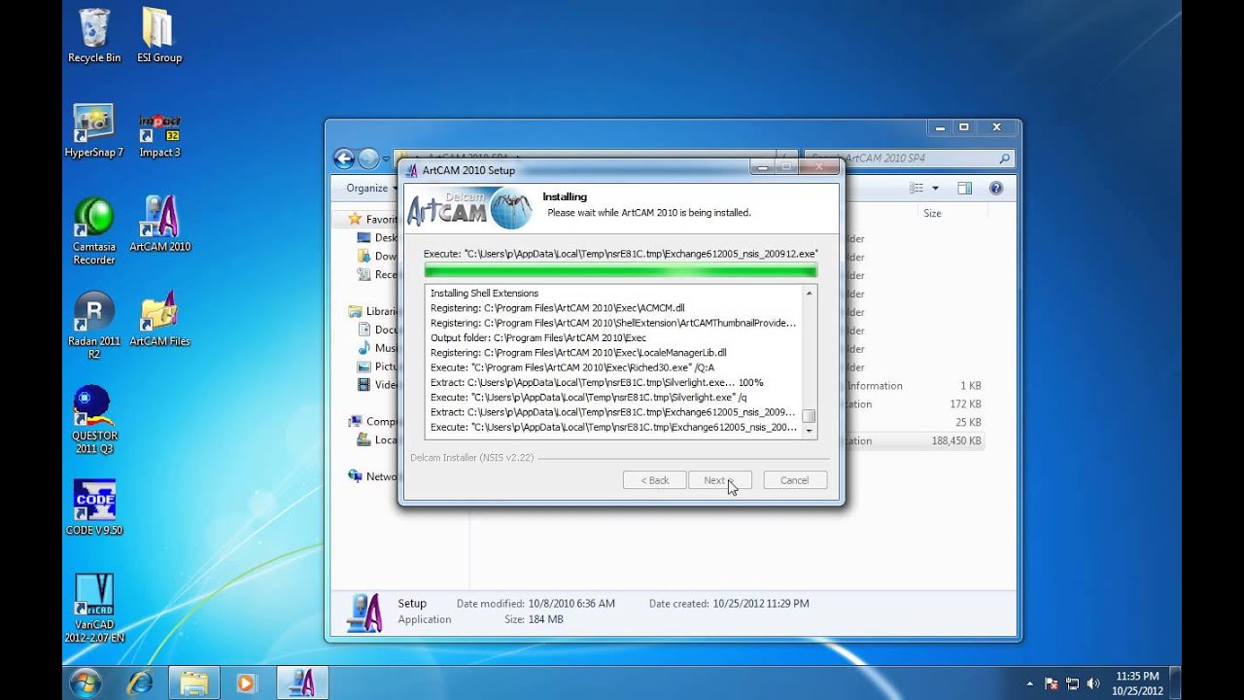Click the Cancel button in setup
1244x700 pixels.
pos(795,480)
